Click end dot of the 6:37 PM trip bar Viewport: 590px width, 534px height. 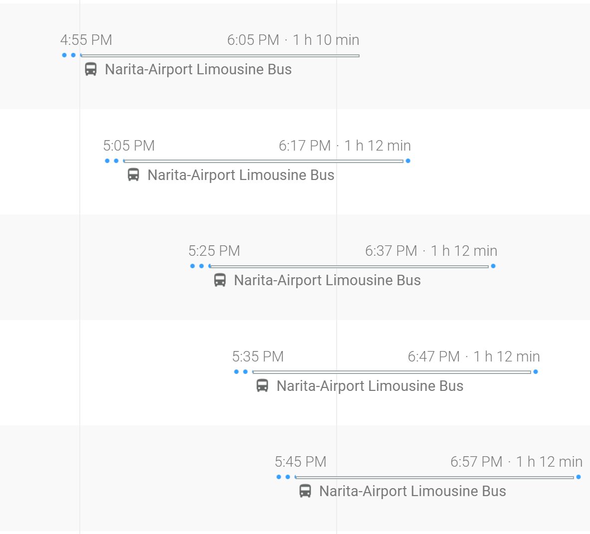pyautogui.click(x=493, y=266)
